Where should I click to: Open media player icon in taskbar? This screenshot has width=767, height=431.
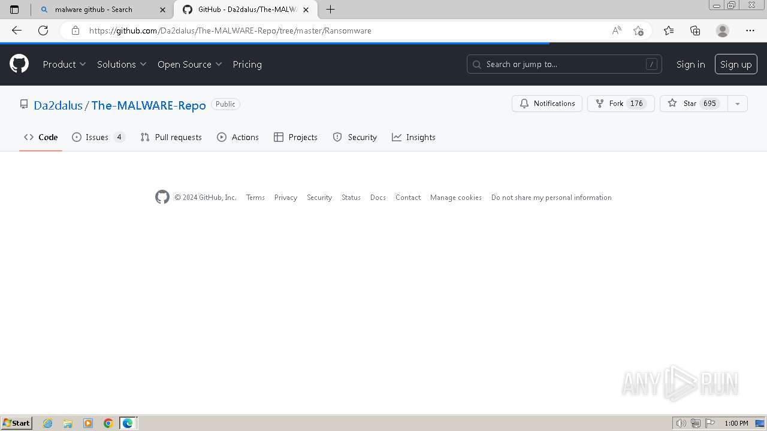click(88, 423)
